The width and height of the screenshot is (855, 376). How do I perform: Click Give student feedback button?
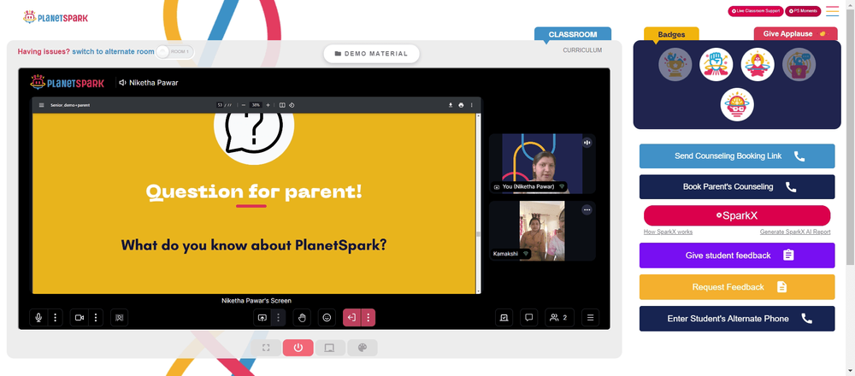tap(737, 256)
